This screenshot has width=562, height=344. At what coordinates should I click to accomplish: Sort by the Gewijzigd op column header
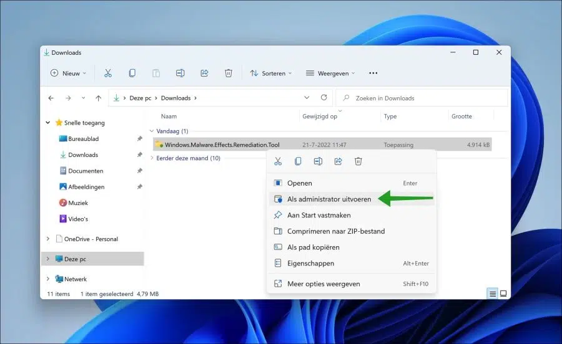click(x=320, y=116)
